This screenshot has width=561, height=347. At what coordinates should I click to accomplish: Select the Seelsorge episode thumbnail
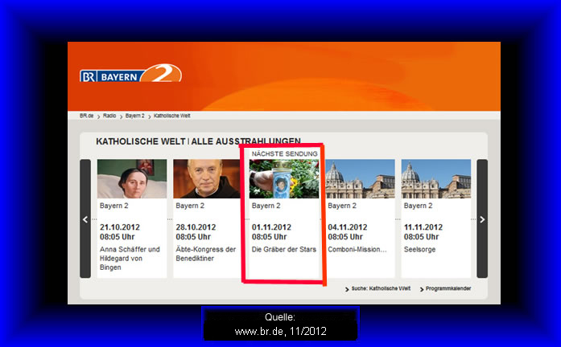(x=435, y=178)
